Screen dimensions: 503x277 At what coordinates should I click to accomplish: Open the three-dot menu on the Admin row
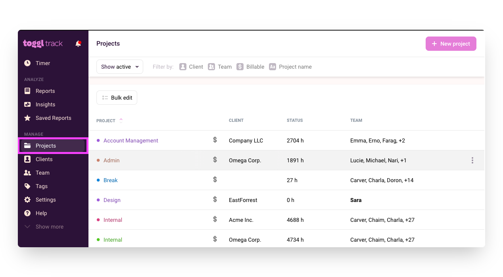click(x=472, y=160)
